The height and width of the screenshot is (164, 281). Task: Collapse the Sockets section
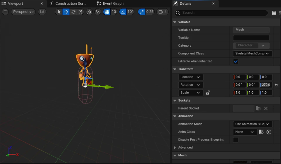coord(175,100)
